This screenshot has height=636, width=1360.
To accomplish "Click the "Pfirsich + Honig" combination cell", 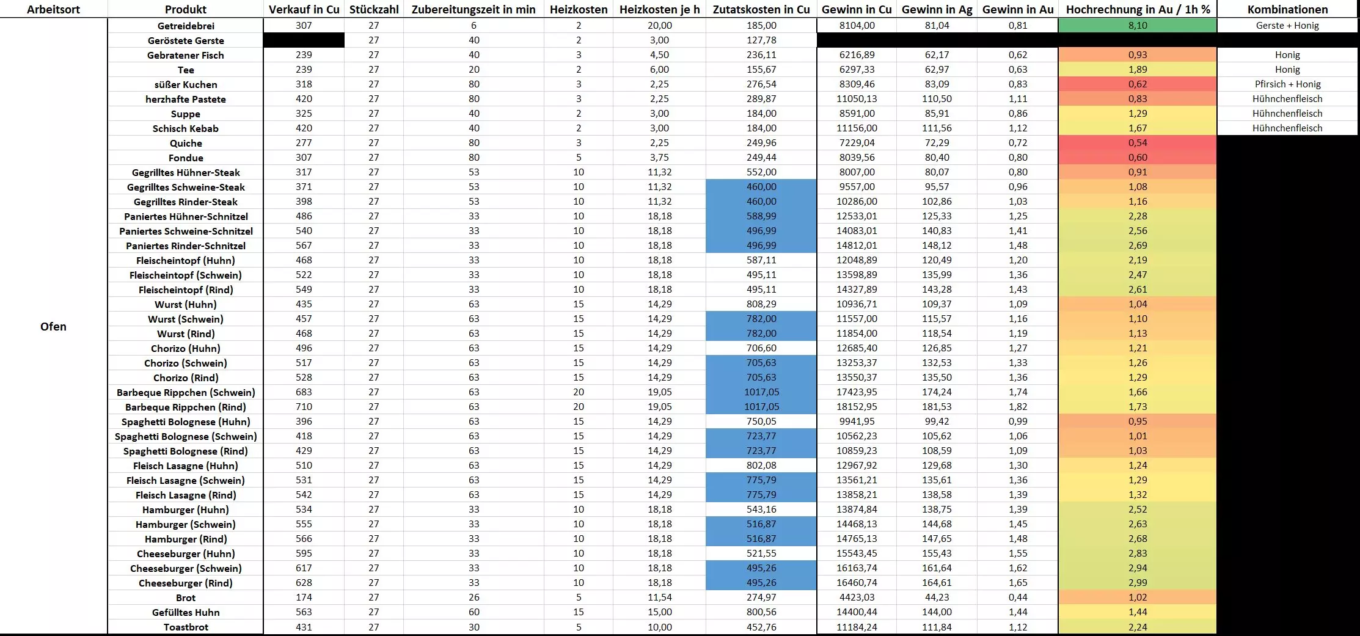I will [x=1287, y=84].
